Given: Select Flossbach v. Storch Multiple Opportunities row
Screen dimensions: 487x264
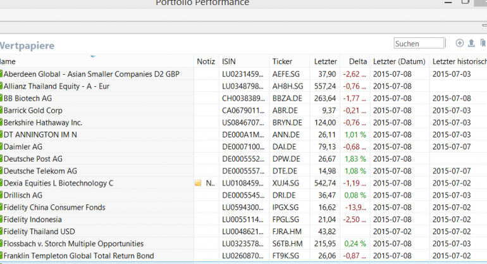Looking at the screenshot, I should [73, 243].
